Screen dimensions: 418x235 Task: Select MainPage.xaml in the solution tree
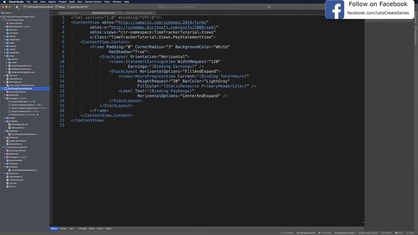coord(16,82)
